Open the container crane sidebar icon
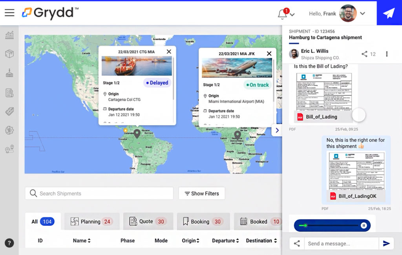The image size is (402, 255). pyautogui.click(x=9, y=73)
